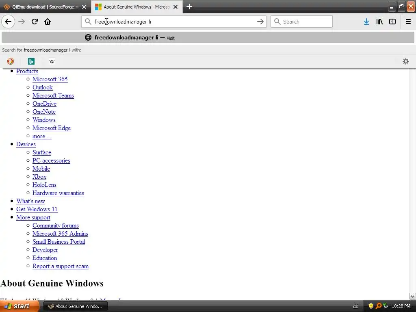The image size is (416, 312).
Task: Select the About Genuine Windows tab
Action: point(137,6)
